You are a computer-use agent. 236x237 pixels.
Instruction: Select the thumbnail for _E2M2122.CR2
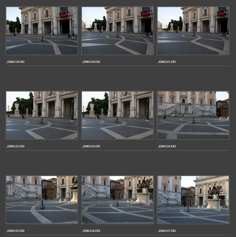pos(42,115)
